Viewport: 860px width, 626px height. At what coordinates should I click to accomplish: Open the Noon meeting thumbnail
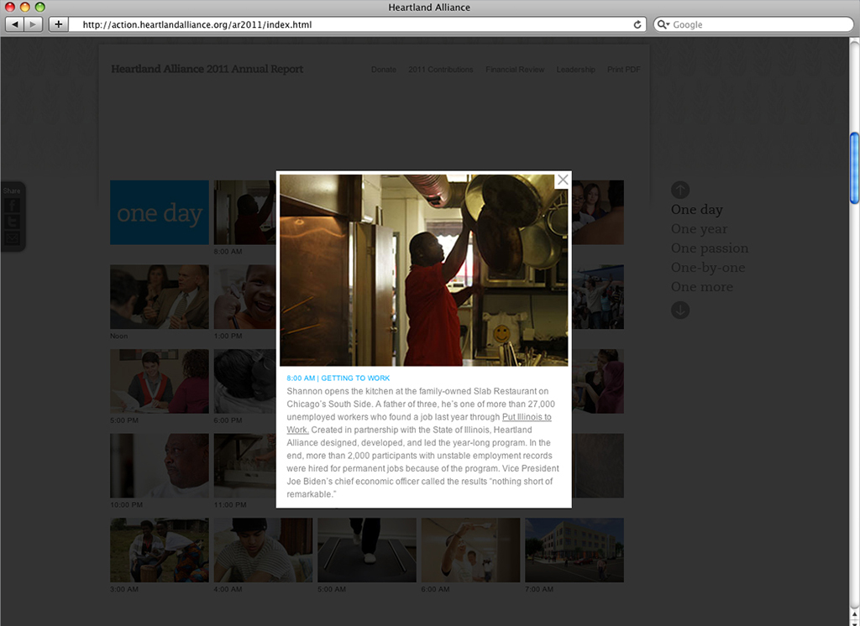(x=160, y=296)
